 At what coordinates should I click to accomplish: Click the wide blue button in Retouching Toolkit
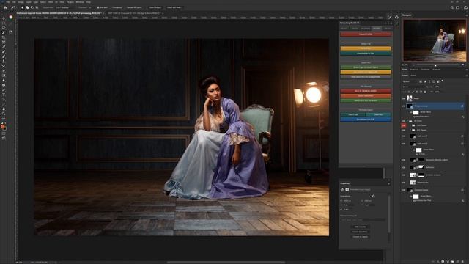(x=366, y=120)
